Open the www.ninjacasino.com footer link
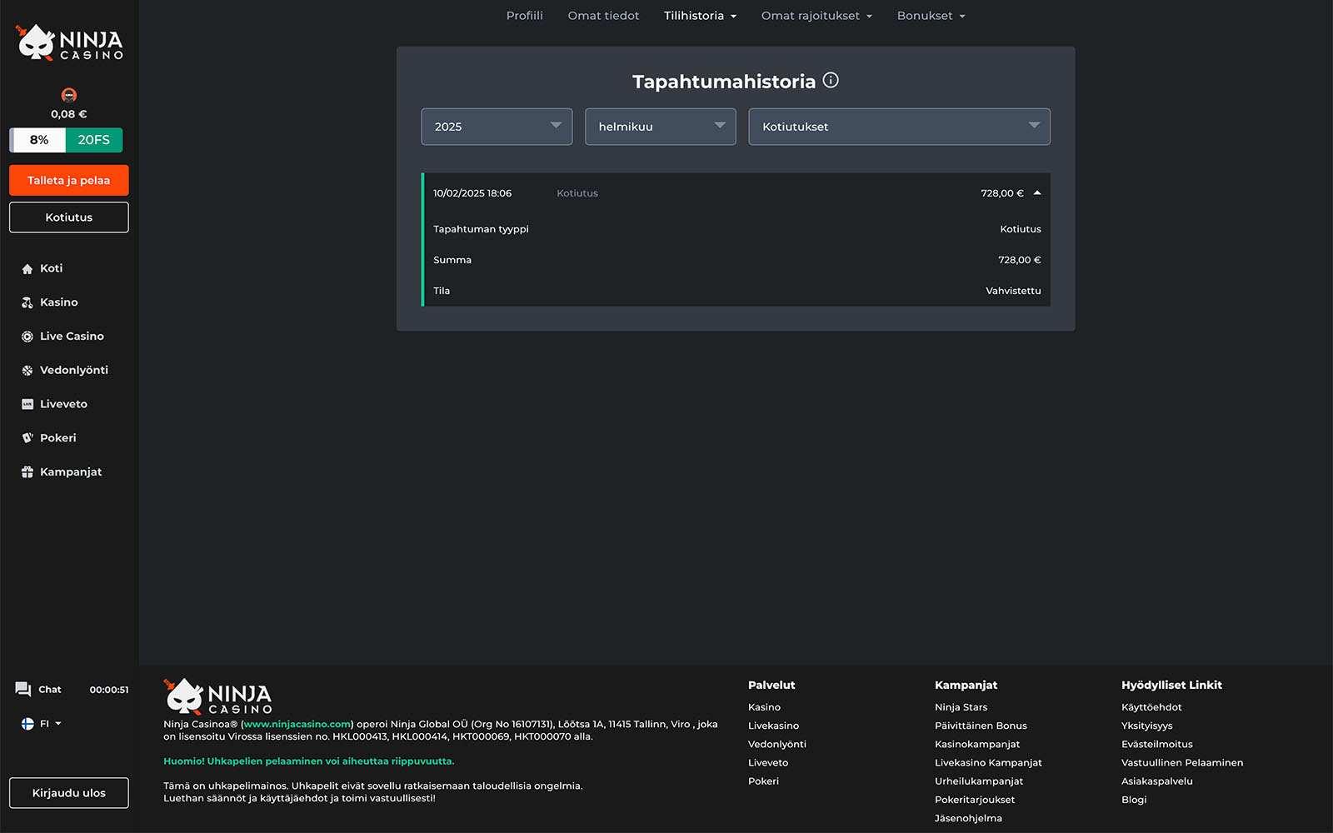 297,725
